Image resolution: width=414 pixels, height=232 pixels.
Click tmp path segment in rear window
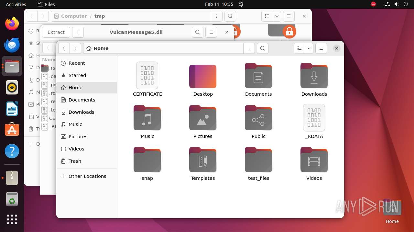click(100, 16)
